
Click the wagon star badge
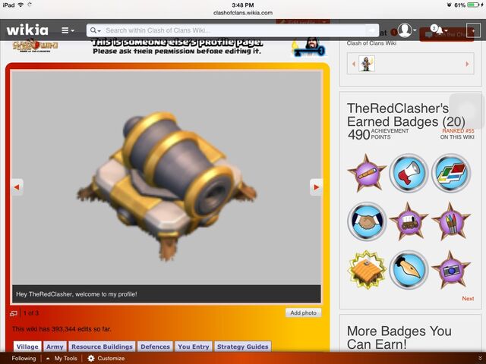(x=409, y=221)
